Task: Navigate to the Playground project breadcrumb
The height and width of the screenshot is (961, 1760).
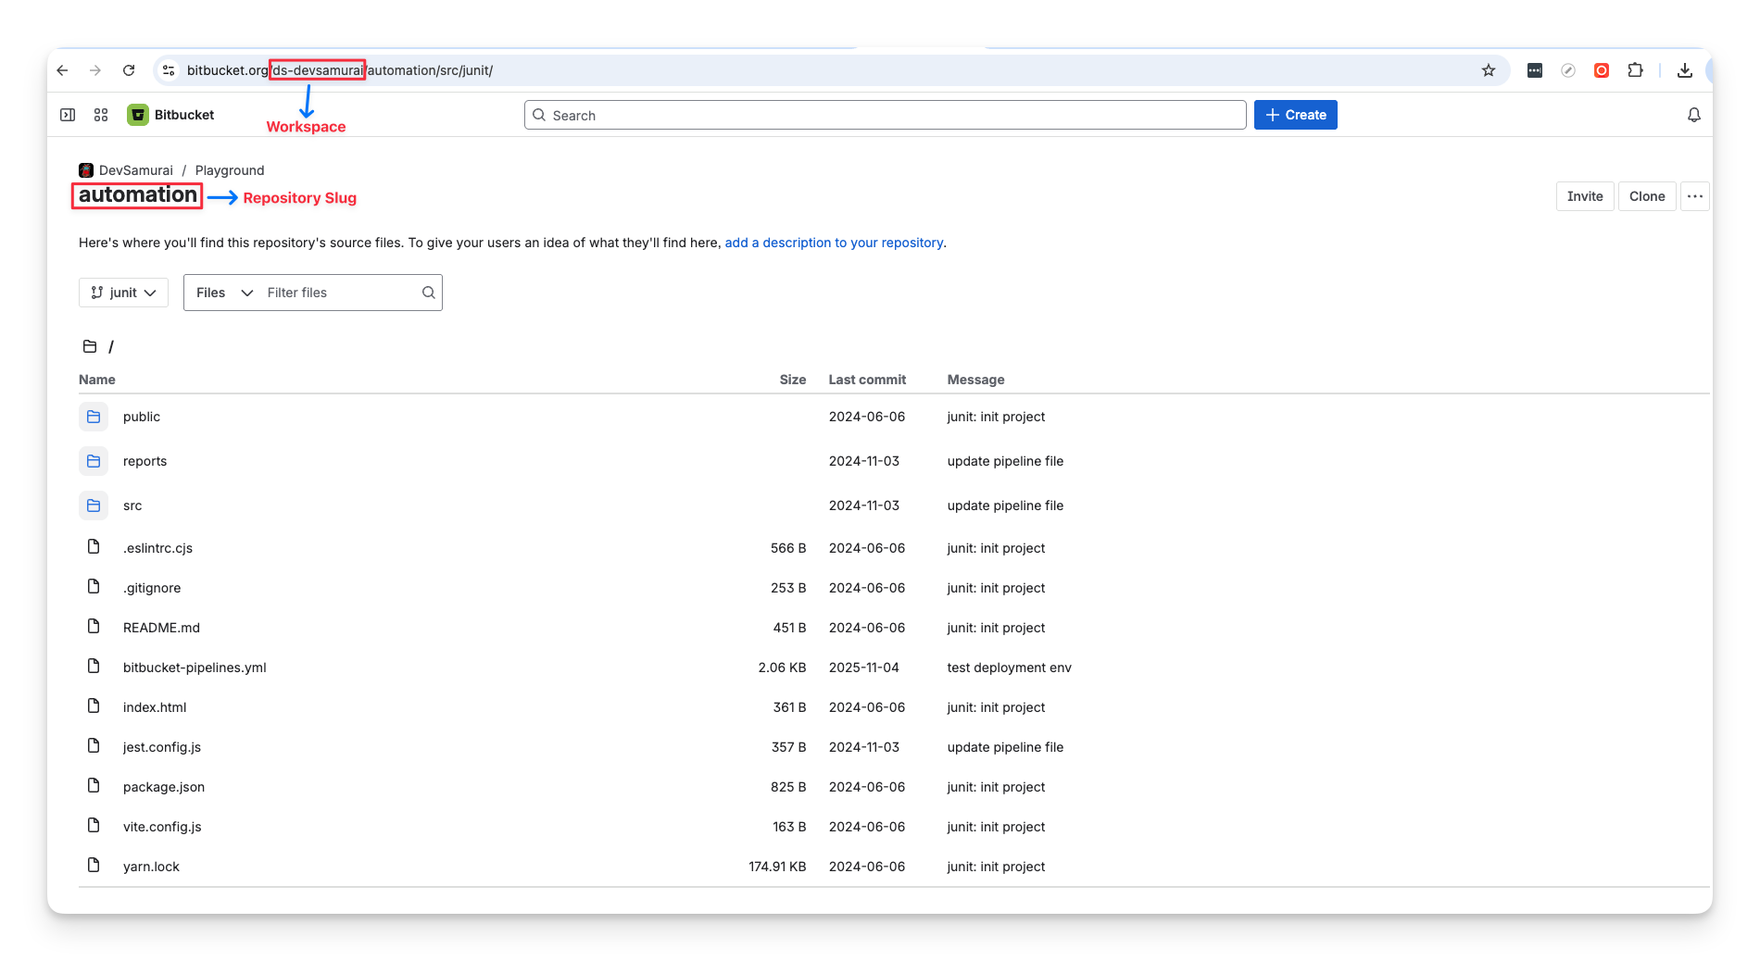Action: pyautogui.click(x=229, y=170)
